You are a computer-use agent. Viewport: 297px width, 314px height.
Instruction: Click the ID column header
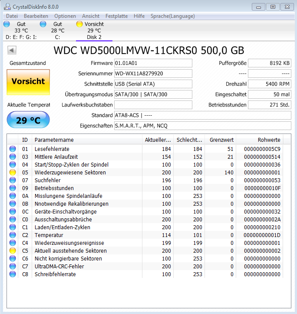point(25,140)
